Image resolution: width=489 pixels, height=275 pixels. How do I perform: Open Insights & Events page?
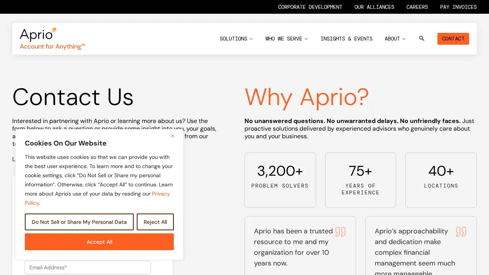pyautogui.click(x=347, y=39)
